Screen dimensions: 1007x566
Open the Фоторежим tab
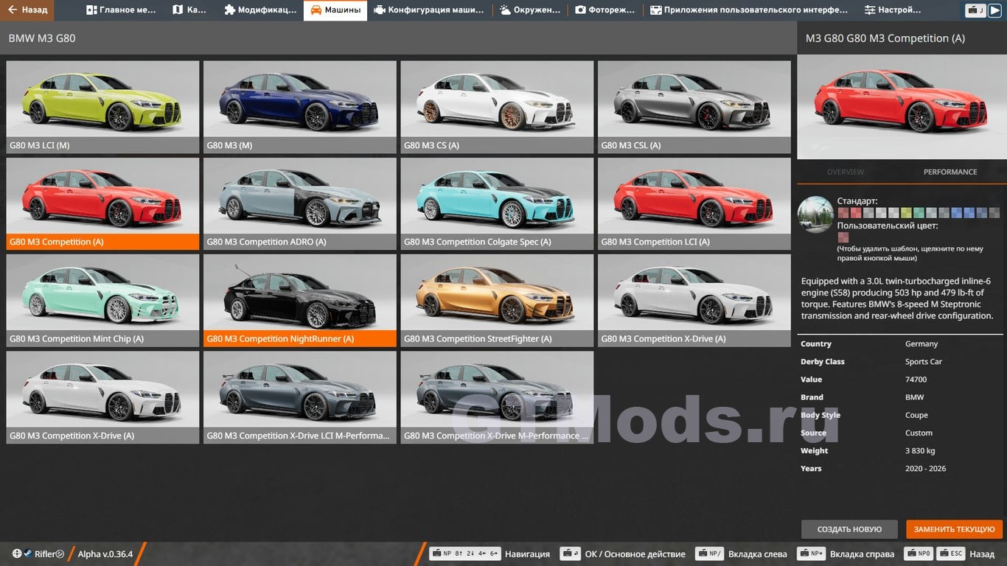(x=604, y=10)
